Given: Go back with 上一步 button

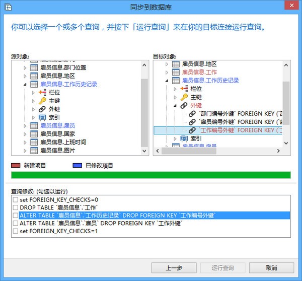Looking at the screenshot, I should [x=174, y=268].
